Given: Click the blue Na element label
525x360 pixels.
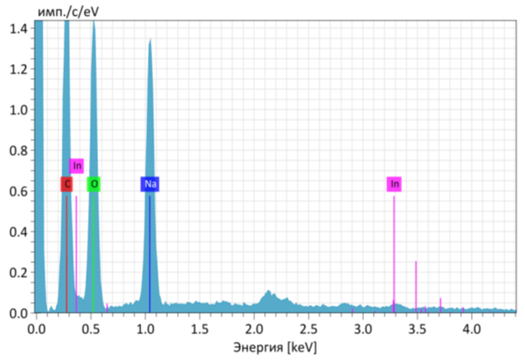Looking at the screenshot, I should [x=150, y=184].
